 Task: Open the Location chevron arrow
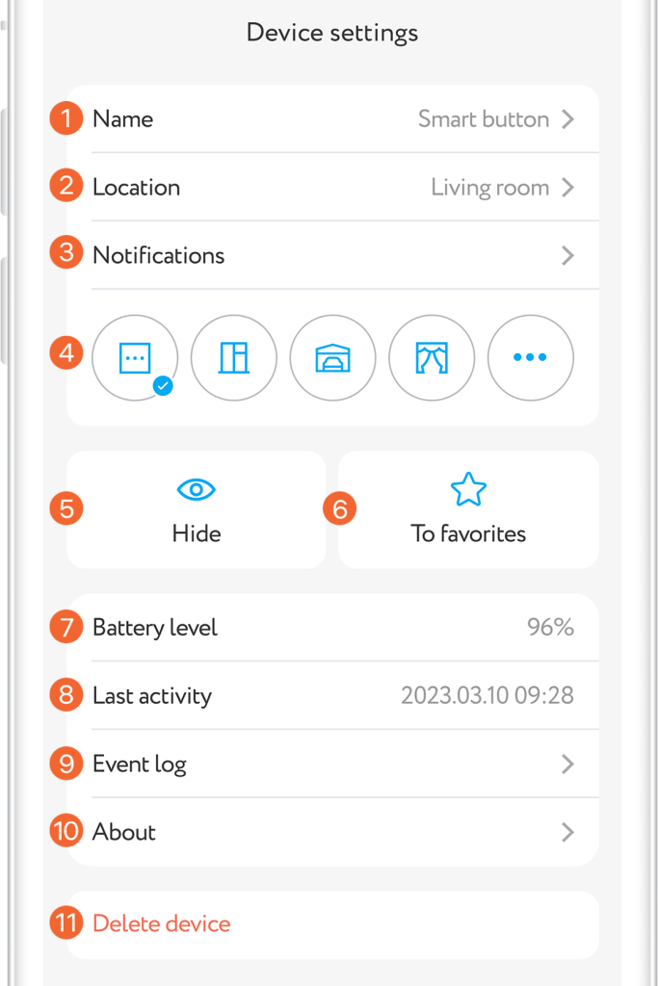(567, 188)
